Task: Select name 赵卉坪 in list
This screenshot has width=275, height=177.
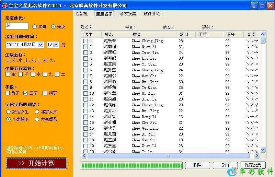Action: (110, 111)
